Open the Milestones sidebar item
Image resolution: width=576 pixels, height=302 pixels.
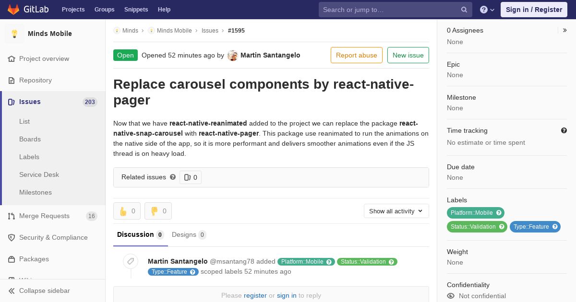[x=36, y=192]
